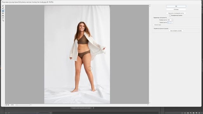Confirm Liquify with the OK button
Image resolution: width=203 pixels, height=114 pixels.
(176, 6)
